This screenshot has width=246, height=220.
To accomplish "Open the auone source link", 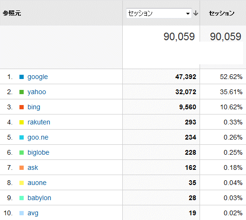I will 37,183.
